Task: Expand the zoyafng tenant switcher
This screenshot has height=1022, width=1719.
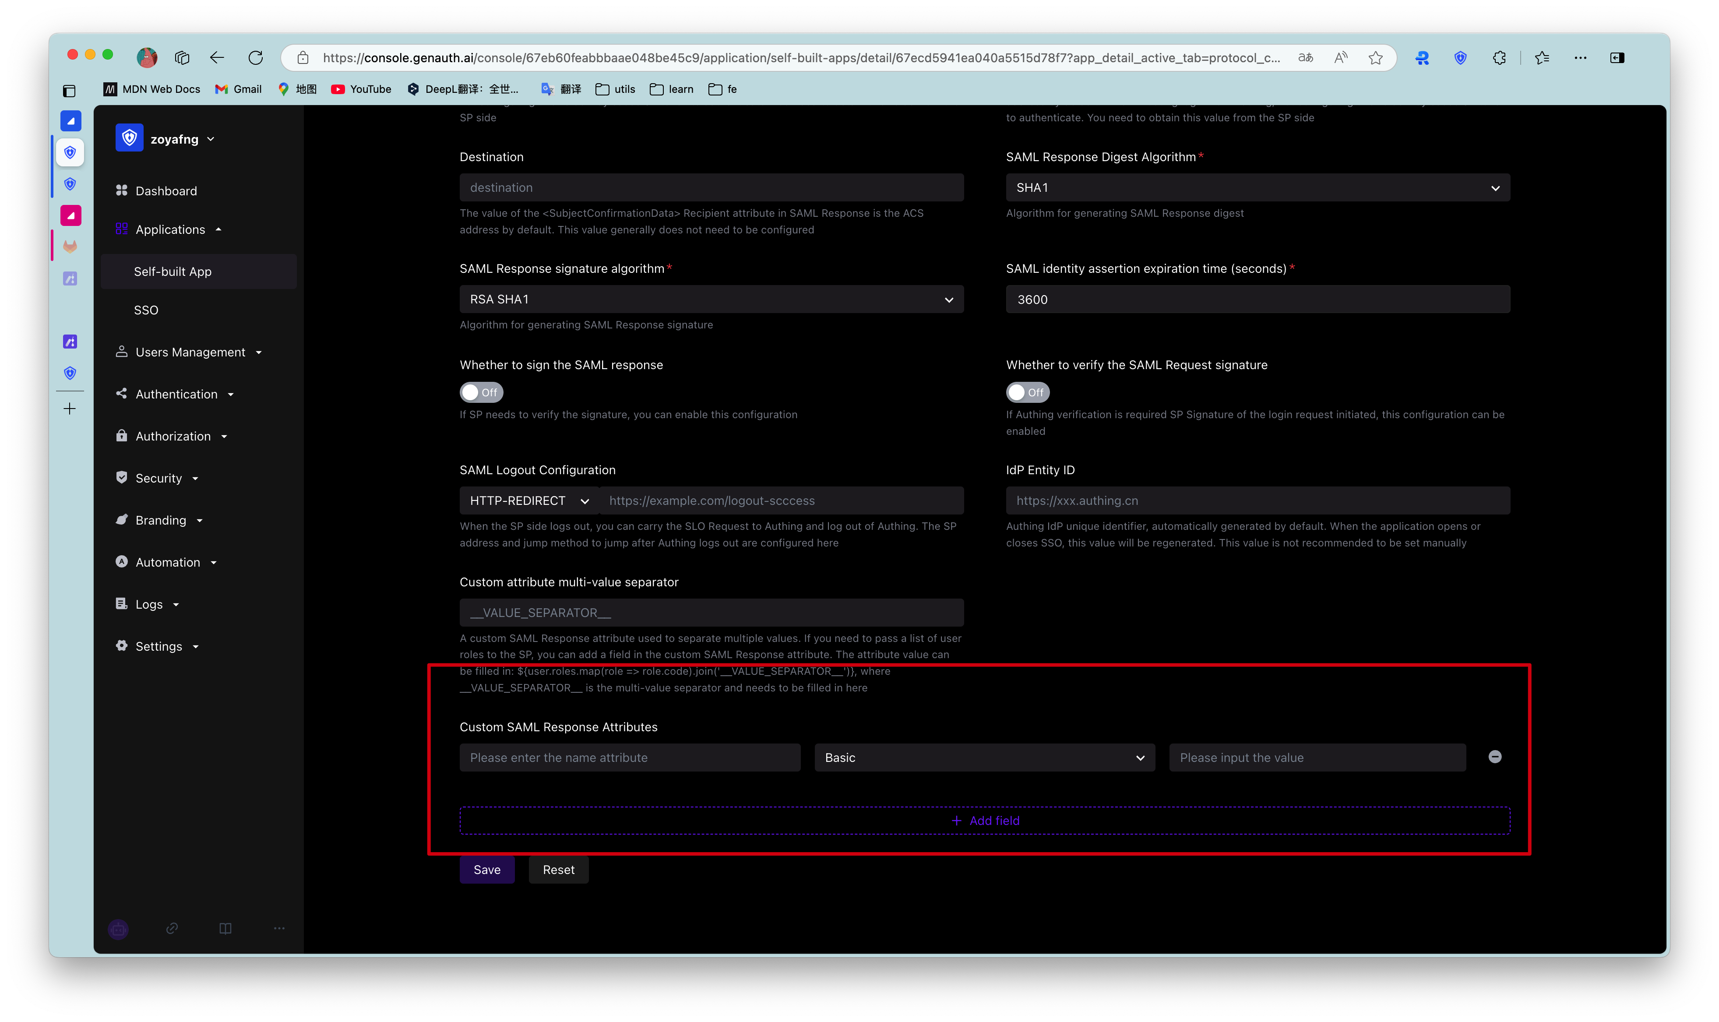Action: pos(211,139)
